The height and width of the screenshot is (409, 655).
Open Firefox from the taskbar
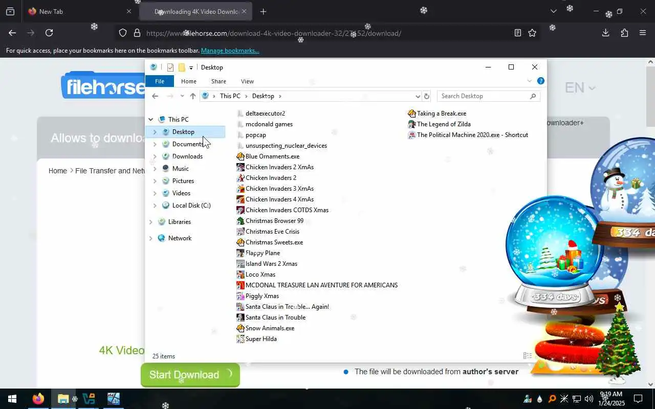point(38,399)
